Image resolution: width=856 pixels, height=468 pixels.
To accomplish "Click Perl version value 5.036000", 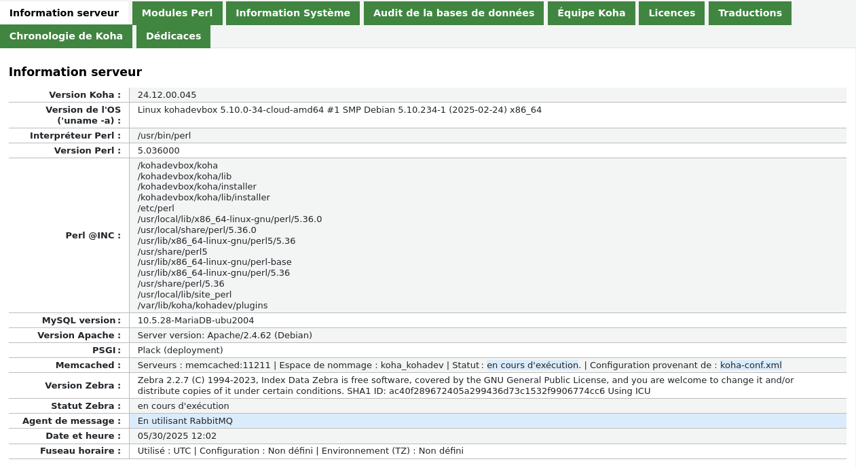I will pyautogui.click(x=159, y=151).
